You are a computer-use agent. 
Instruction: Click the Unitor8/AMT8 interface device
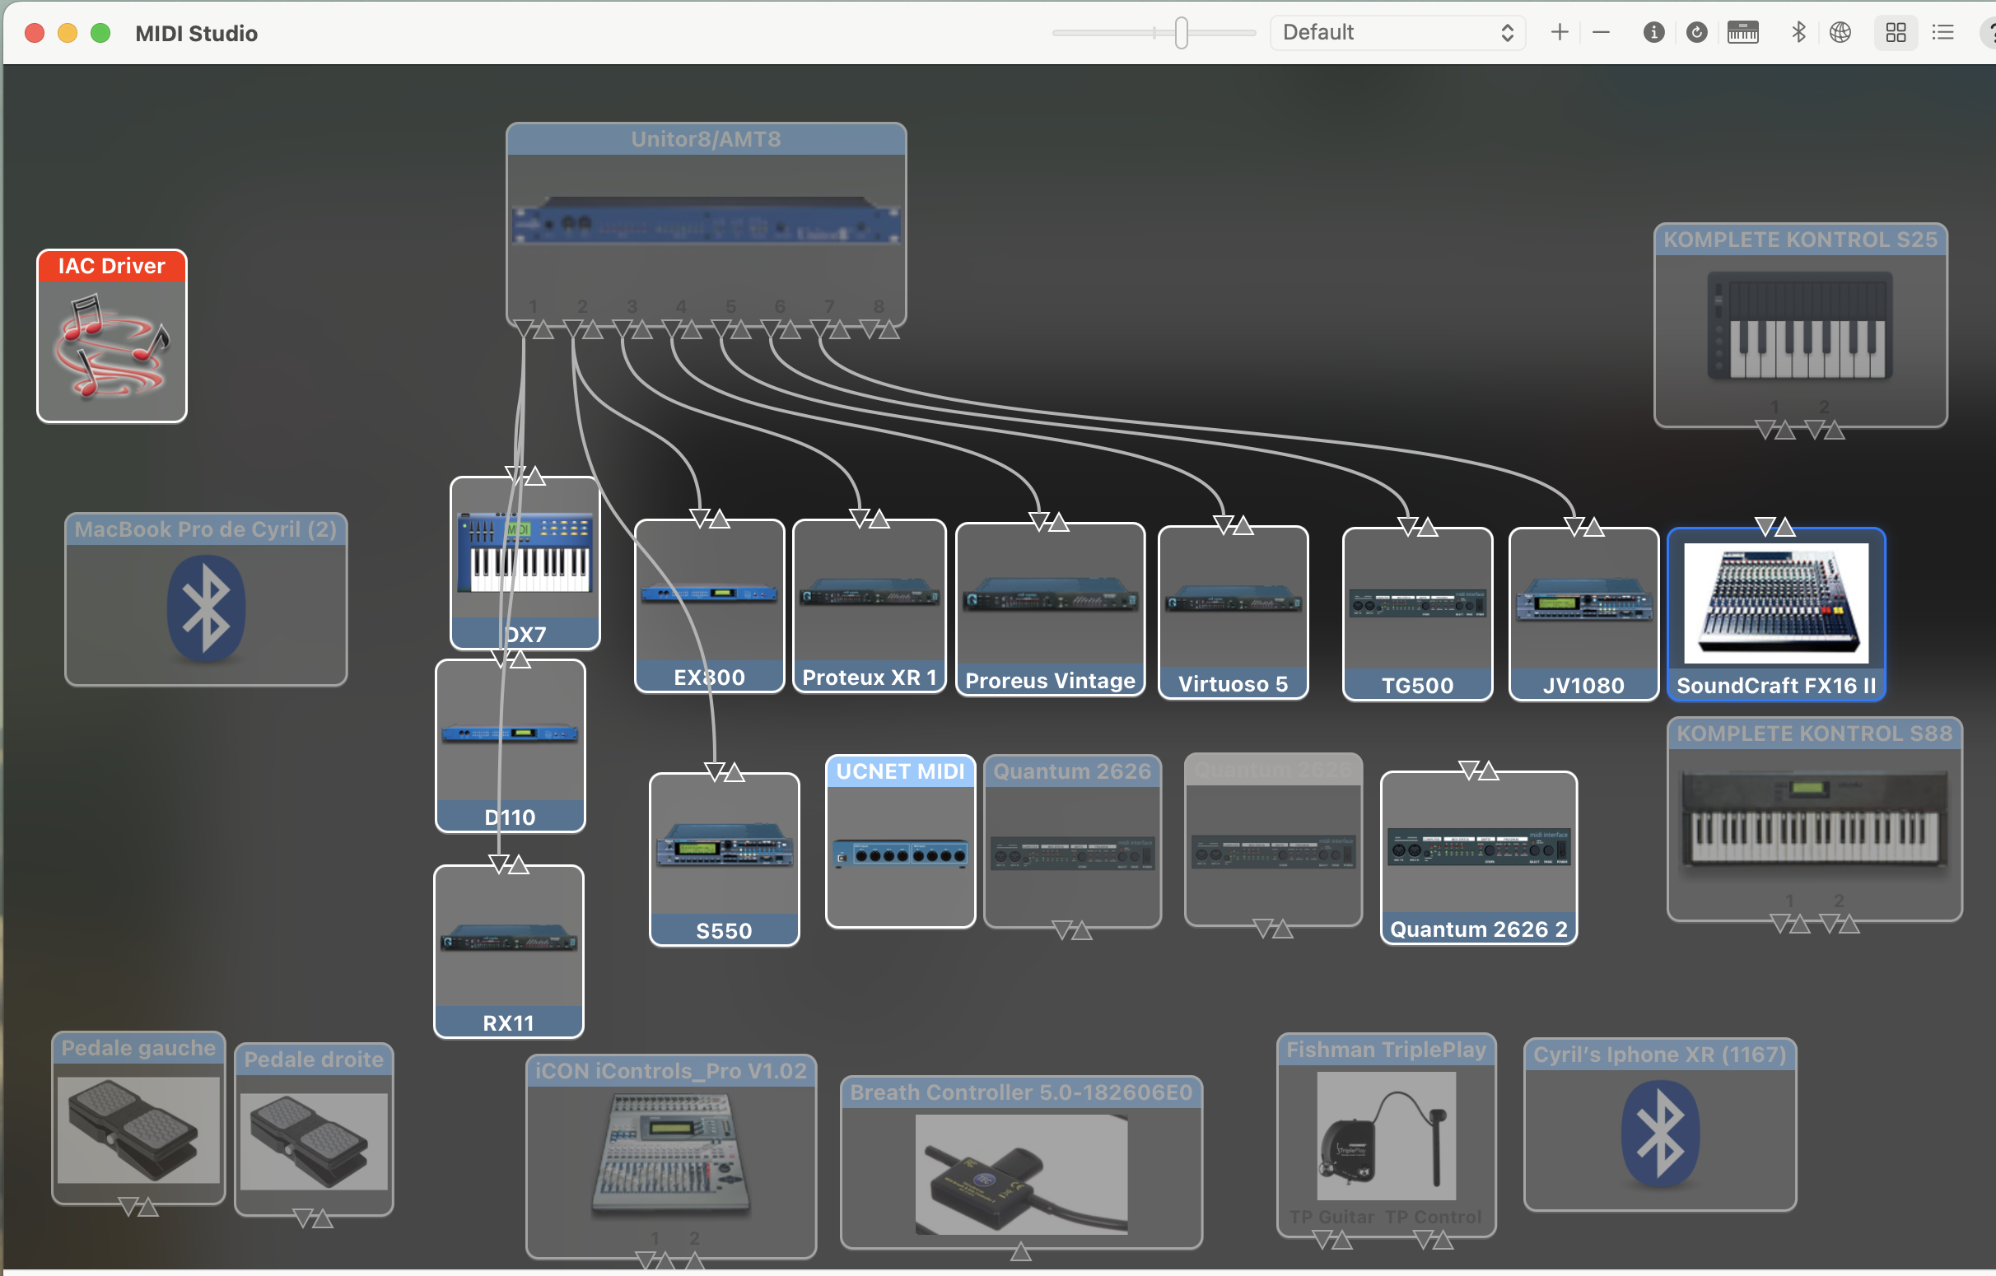coord(706,222)
